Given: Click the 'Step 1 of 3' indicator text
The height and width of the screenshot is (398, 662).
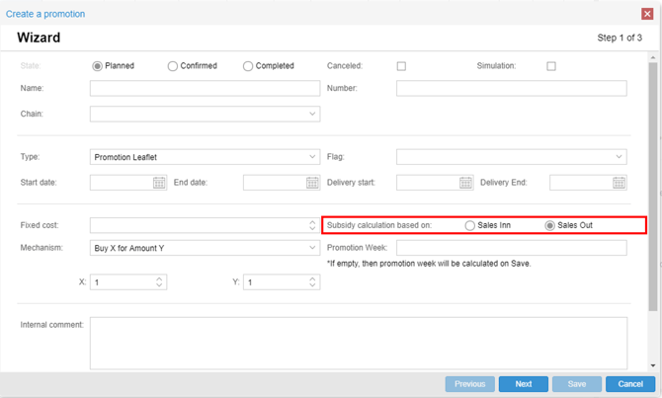Looking at the screenshot, I should pos(620,38).
